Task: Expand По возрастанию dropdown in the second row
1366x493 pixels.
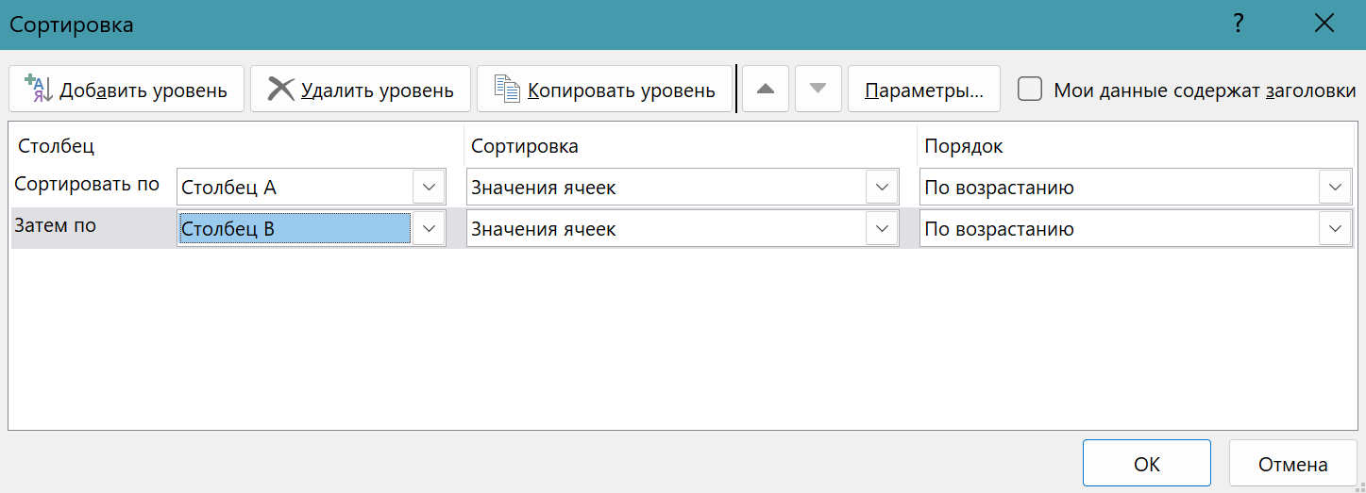Action: coord(1334,228)
